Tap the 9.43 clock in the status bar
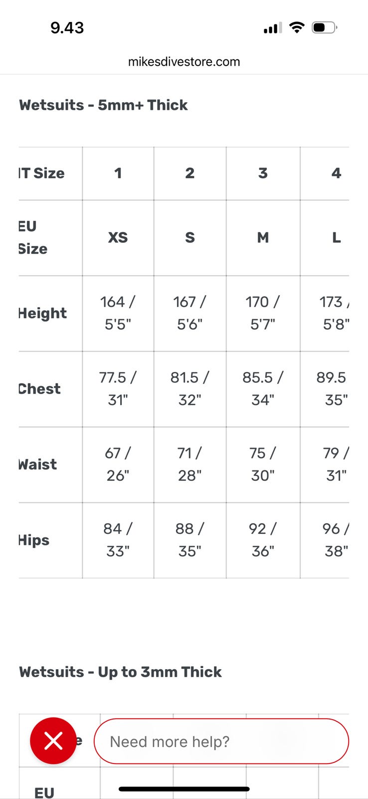The image size is (368, 799). (67, 27)
